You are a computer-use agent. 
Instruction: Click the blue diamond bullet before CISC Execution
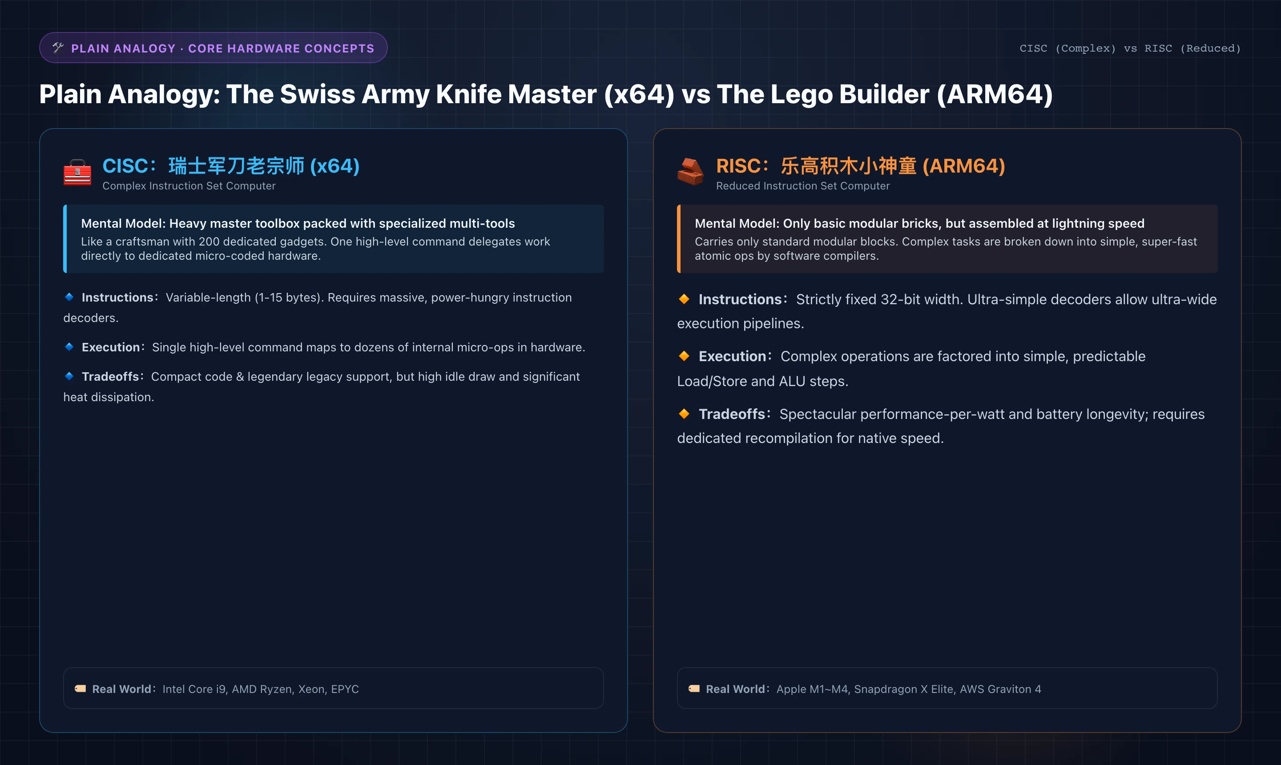(x=69, y=347)
